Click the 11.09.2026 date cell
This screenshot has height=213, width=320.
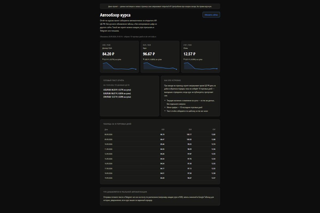click(x=109, y=149)
